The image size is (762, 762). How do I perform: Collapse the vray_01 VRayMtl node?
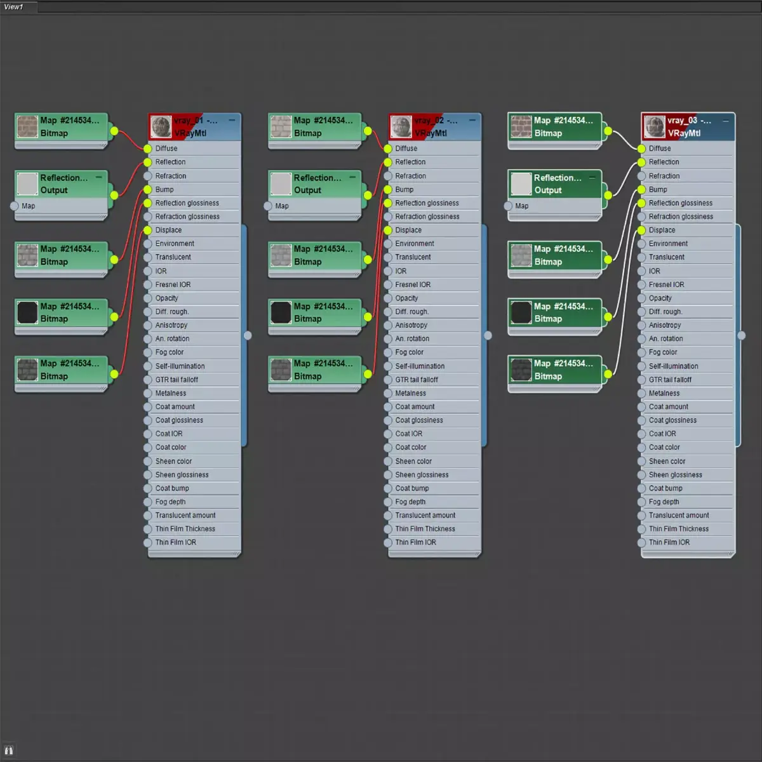coord(232,120)
